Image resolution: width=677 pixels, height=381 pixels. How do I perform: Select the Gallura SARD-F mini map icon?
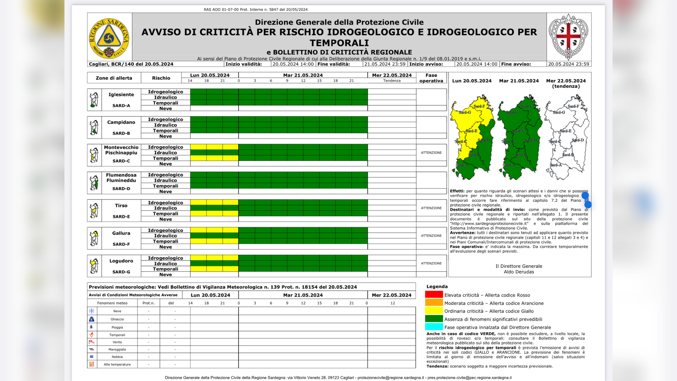pos(94,238)
